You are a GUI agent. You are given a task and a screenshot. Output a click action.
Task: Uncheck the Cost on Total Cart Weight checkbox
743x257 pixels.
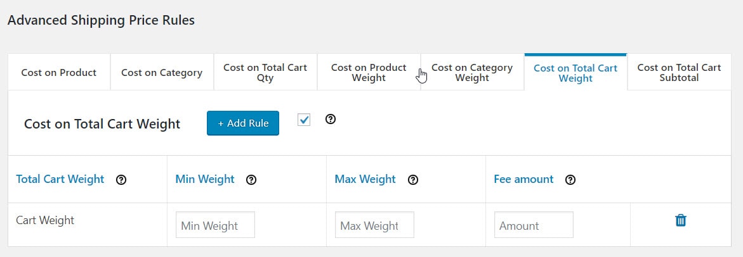(x=304, y=120)
